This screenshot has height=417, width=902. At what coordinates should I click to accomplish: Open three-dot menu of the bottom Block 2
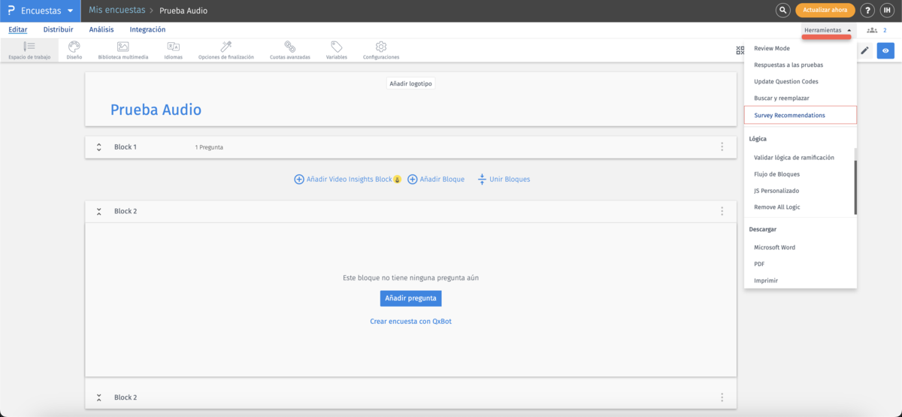click(722, 397)
